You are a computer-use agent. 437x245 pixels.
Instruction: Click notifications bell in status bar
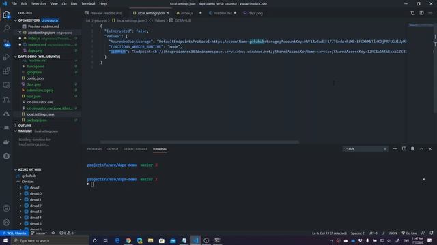point(432,233)
